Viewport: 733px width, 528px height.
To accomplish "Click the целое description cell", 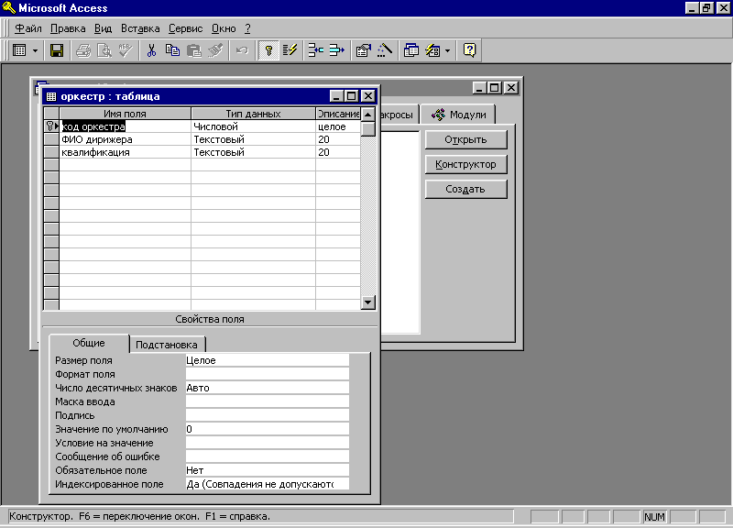I will point(338,126).
